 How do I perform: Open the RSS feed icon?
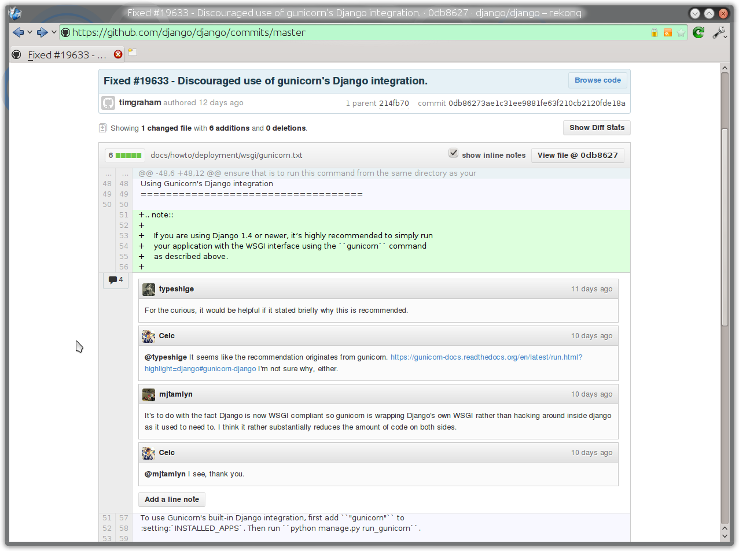pyautogui.click(x=668, y=33)
